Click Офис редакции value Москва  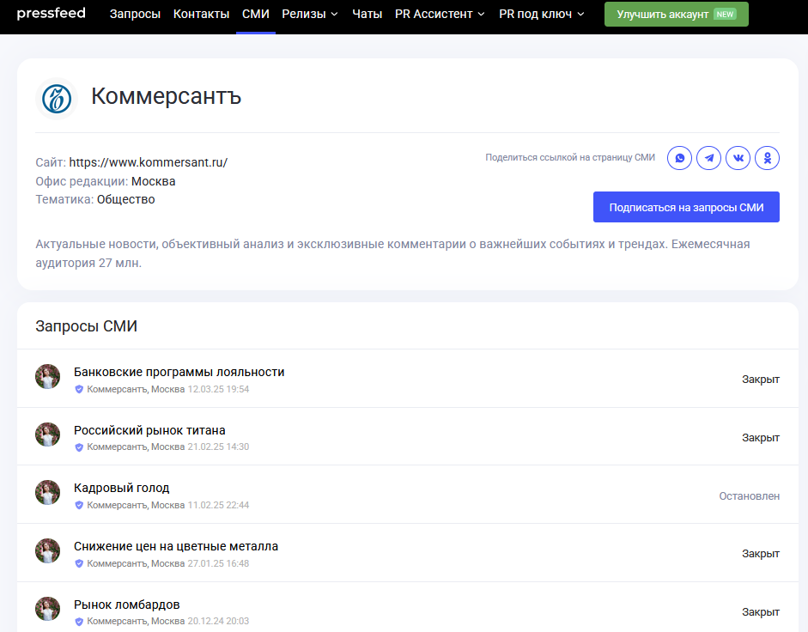[153, 181]
